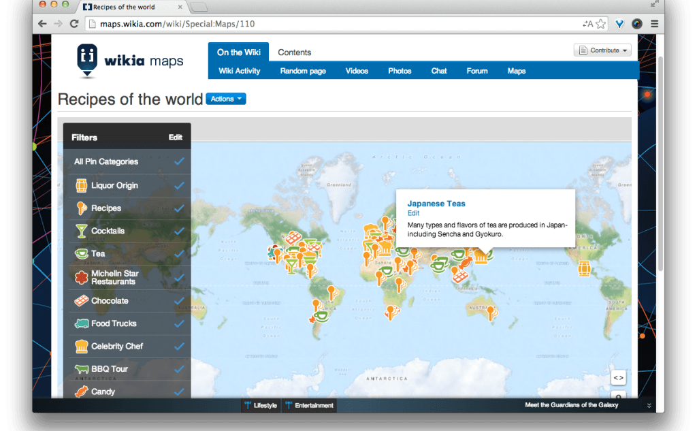The height and width of the screenshot is (431, 697).
Task: Open the Japanese Teas link
Action: pyautogui.click(x=436, y=204)
